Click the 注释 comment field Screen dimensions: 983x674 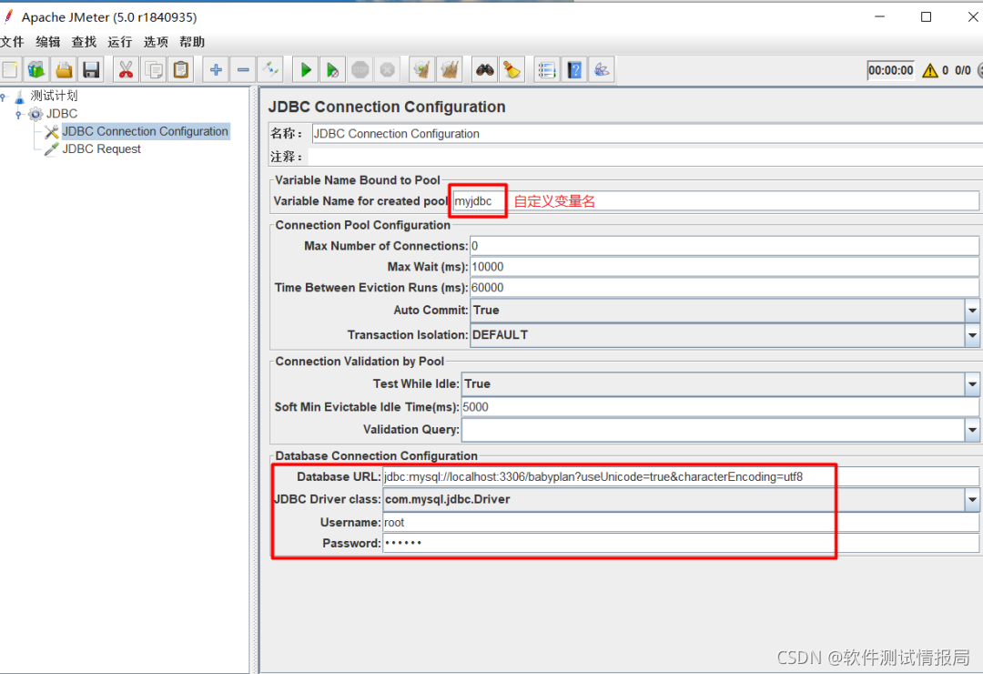[645, 157]
